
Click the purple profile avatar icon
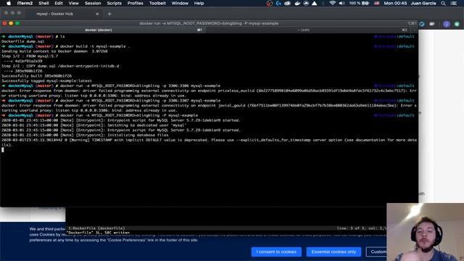(x=447, y=24)
